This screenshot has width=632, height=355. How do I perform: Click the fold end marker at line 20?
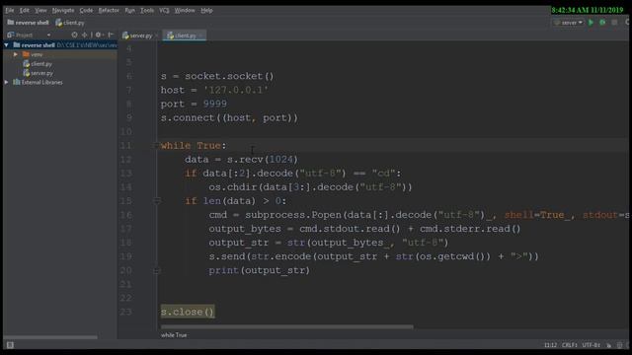[x=157, y=270]
